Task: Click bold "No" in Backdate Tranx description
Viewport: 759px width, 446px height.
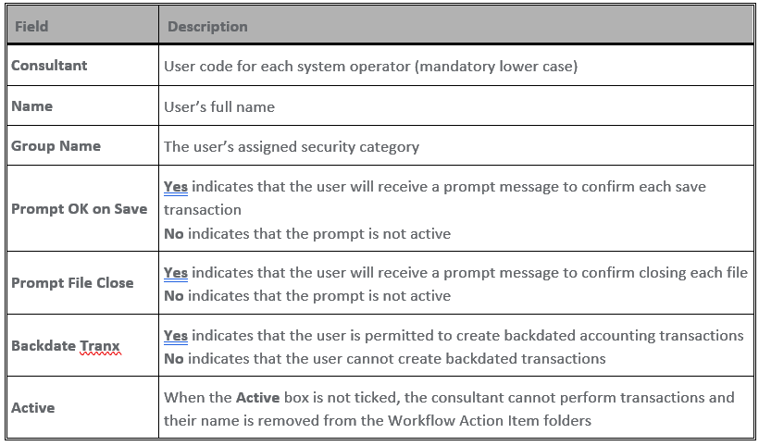Action: (173, 359)
